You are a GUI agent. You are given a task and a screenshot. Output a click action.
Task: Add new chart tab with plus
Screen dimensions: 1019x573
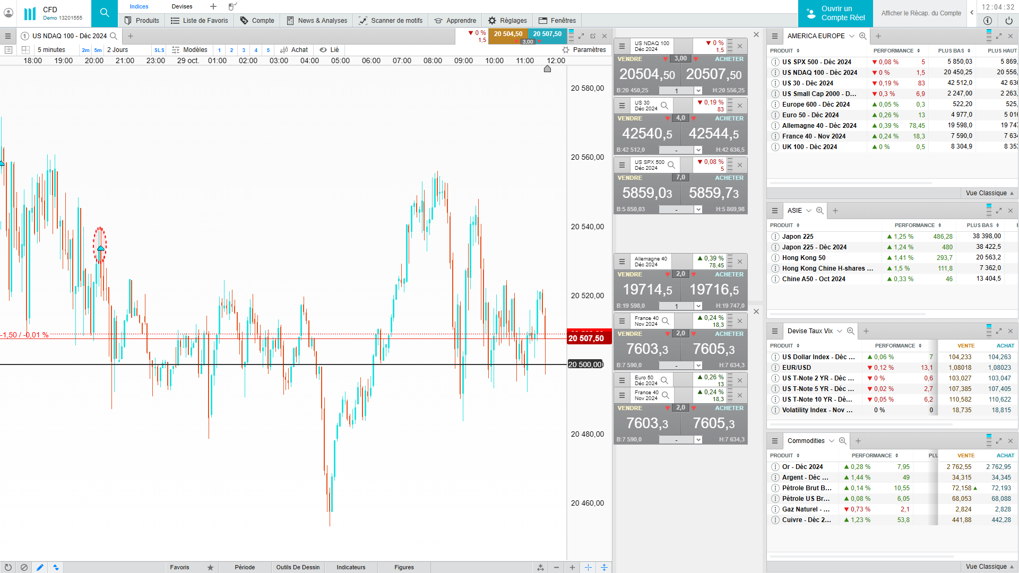(131, 36)
